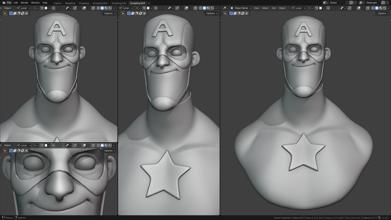Click the version 4.3.0 status bar text
Viewport: 391px width, 220px height.
(x=386, y=218)
